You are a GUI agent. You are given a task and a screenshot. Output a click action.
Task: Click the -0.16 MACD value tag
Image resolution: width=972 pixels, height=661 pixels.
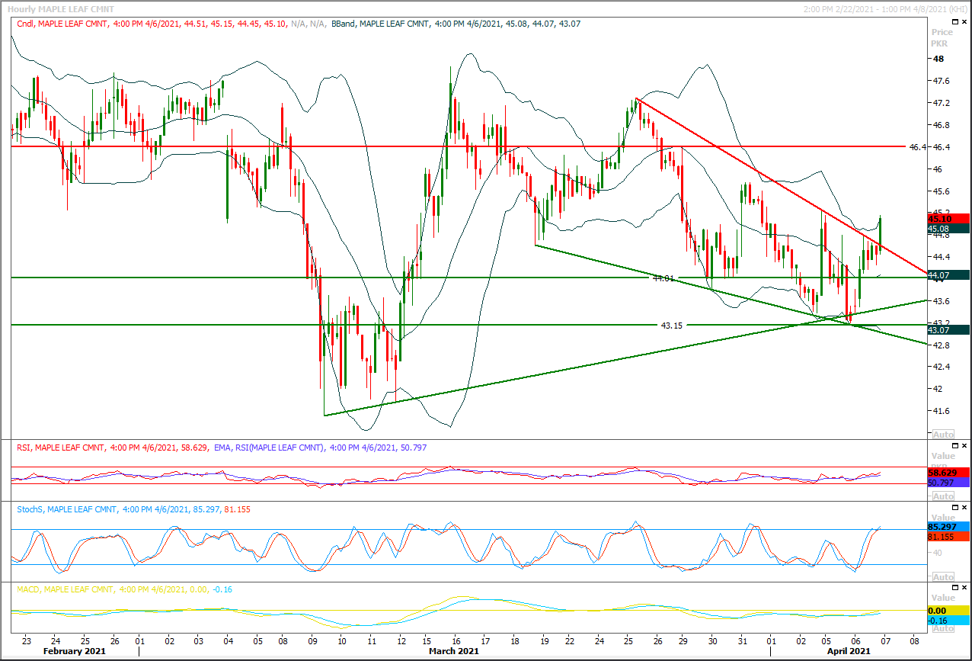click(x=949, y=621)
